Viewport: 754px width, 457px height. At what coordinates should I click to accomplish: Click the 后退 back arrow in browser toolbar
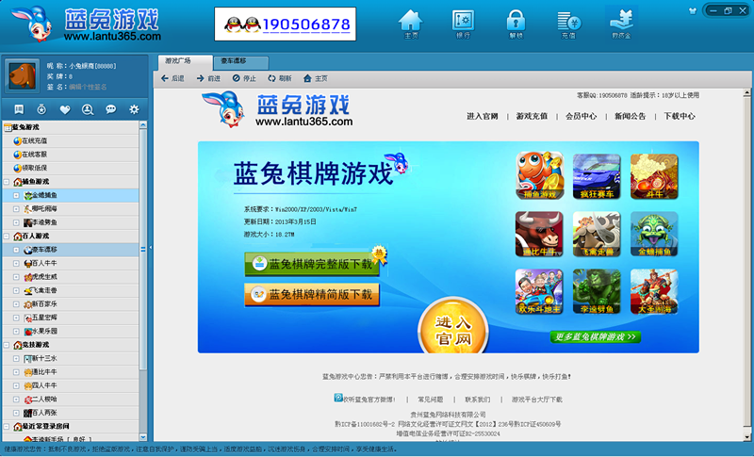coord(172,78)
